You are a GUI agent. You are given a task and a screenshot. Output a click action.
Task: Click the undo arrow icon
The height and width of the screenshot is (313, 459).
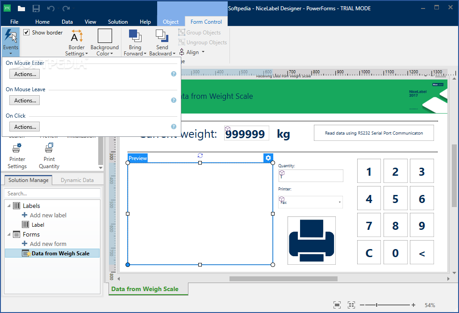(51, 8)
